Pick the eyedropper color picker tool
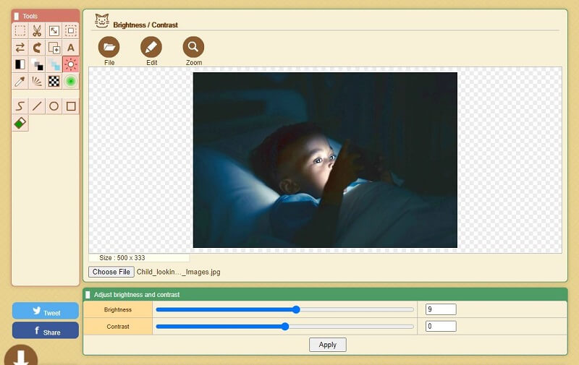The width and height of the screenshot is (579, 365). coord(20,82)
